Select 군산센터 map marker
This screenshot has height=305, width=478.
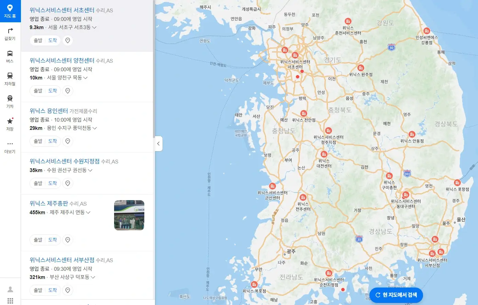[x=272, y=186]
